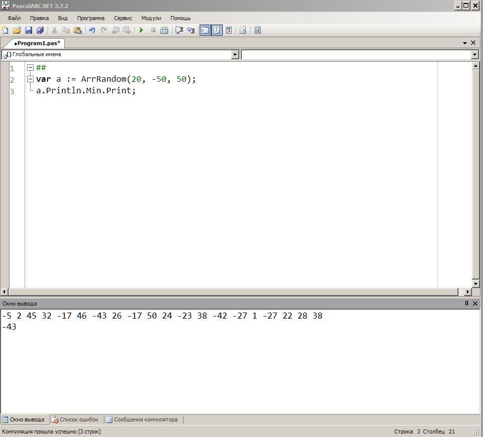The height and width of the screenshot is (437, 484).
Task: Toggle the output window toolbar button
Action: [205, 30]
